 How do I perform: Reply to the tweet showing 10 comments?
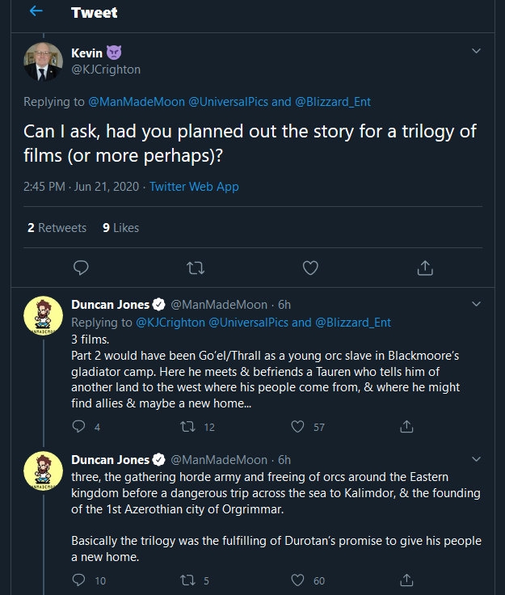point(78,580)
